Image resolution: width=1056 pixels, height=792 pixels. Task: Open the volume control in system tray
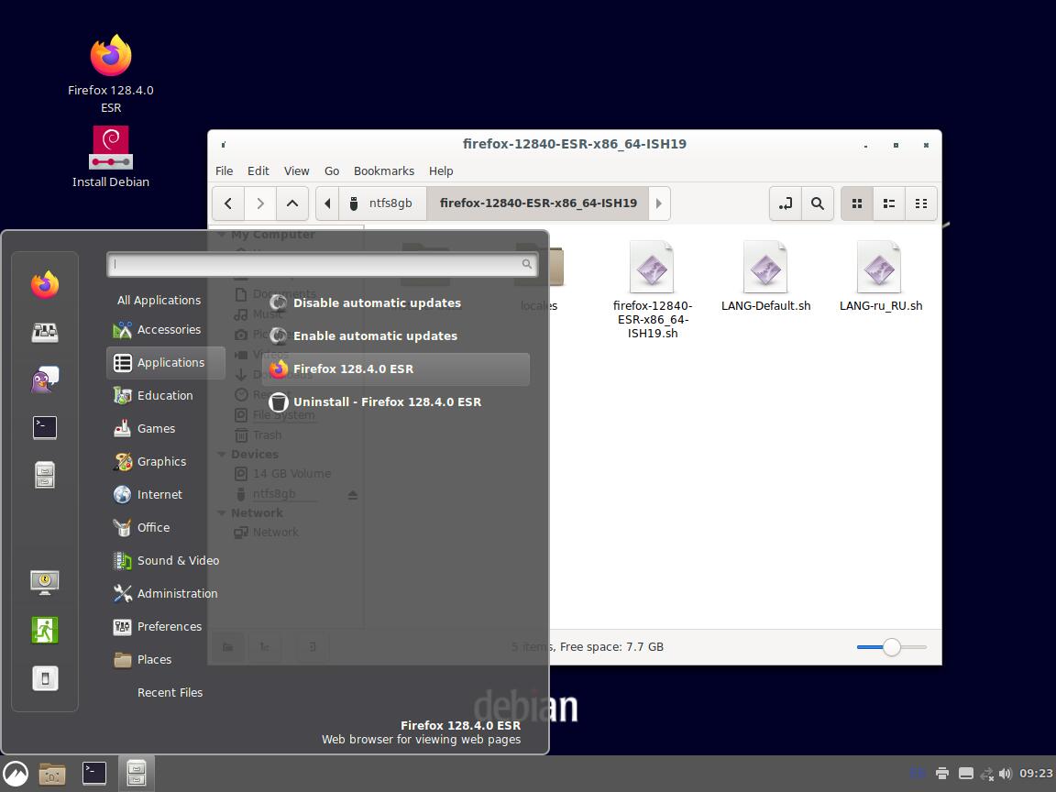click(x=1006, y=773)
